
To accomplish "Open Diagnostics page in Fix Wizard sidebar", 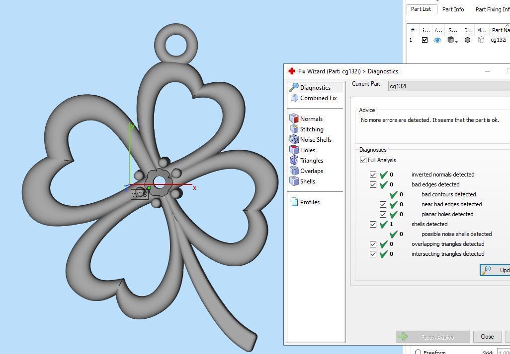I will 316,87.
